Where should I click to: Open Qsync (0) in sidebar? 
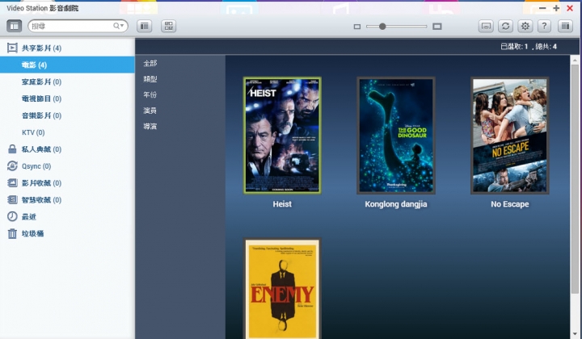(x=67, y=166)
